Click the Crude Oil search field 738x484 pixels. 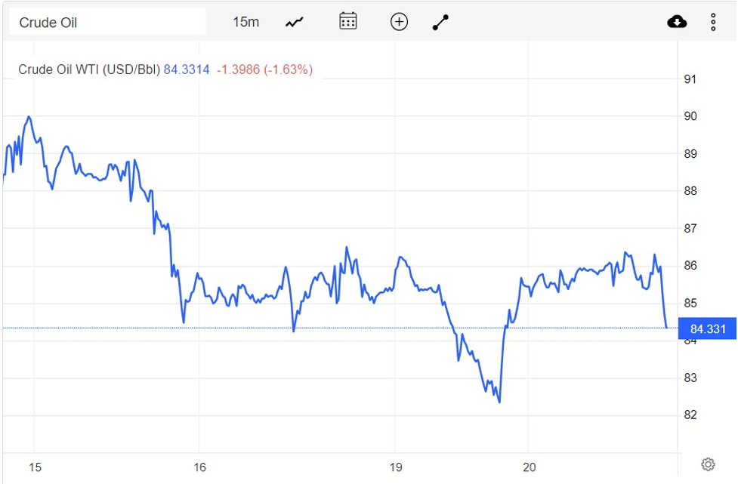point(107,22)
